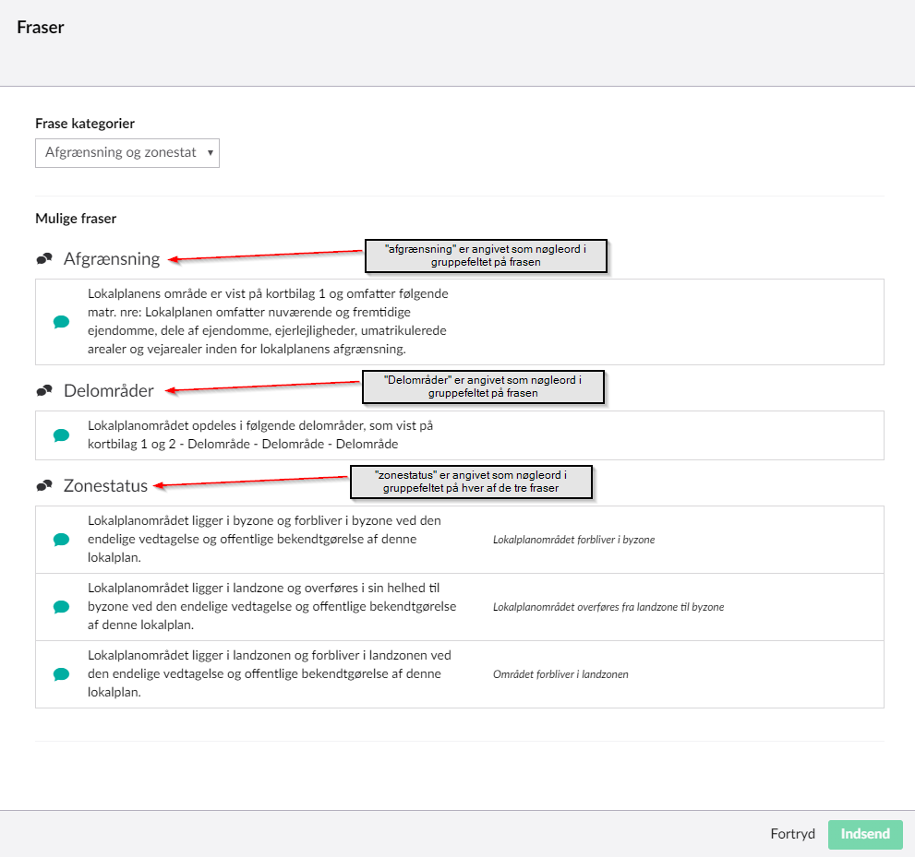
Task: Click Fortryd to cancel
Action: (x=792, y=834)
